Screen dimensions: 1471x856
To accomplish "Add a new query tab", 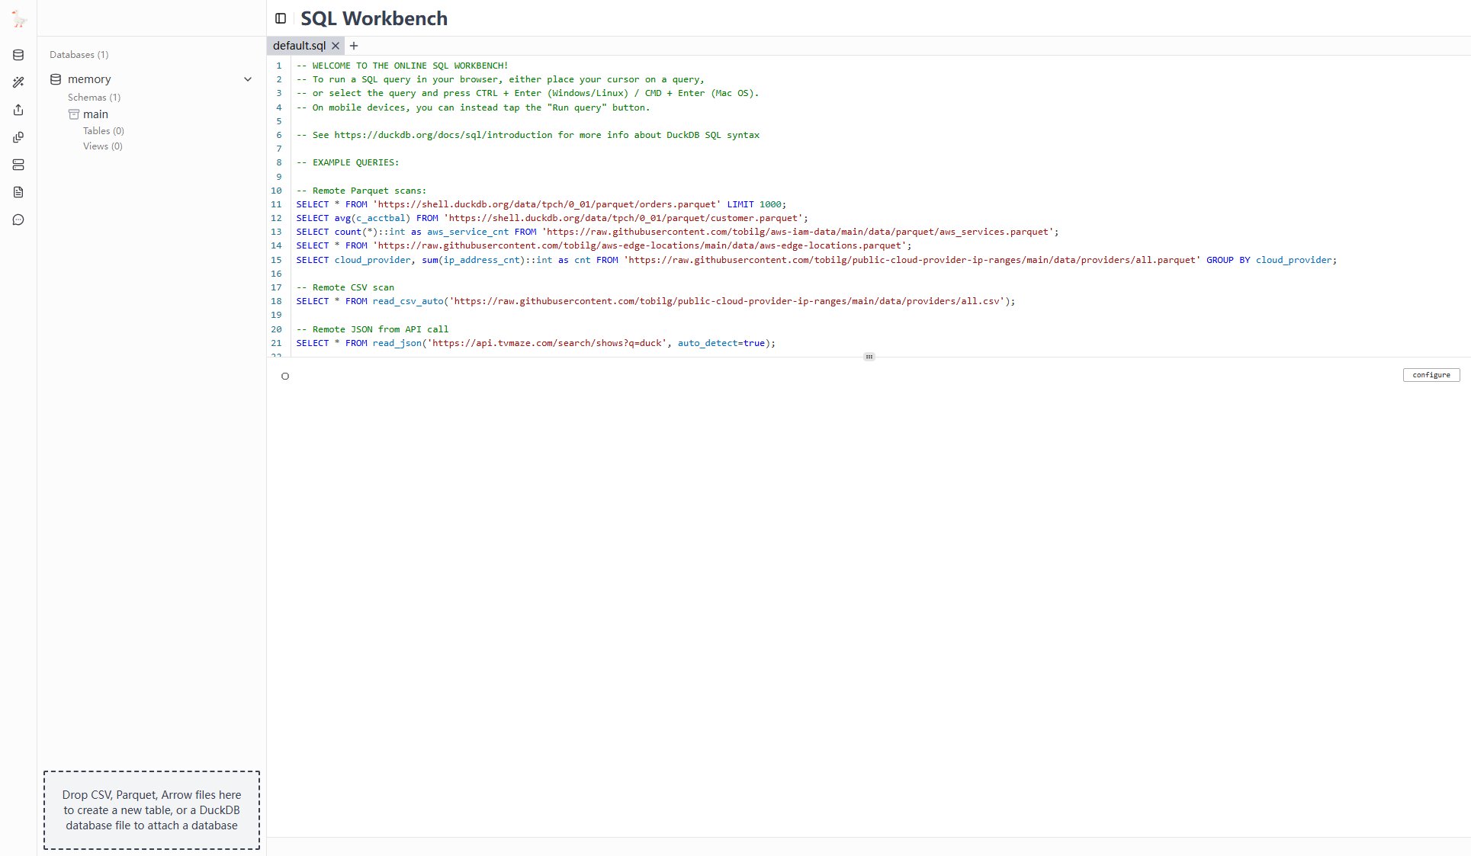I will [354, 46].
